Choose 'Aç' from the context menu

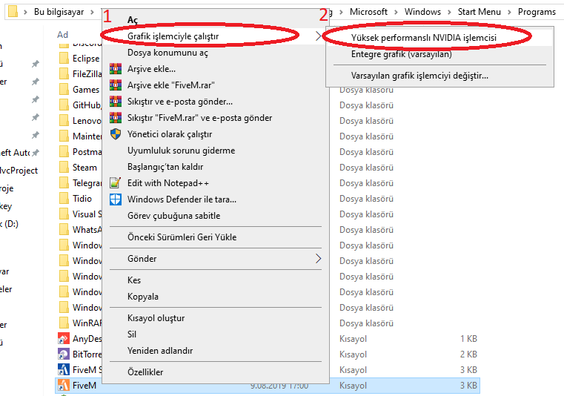point(133,20)
